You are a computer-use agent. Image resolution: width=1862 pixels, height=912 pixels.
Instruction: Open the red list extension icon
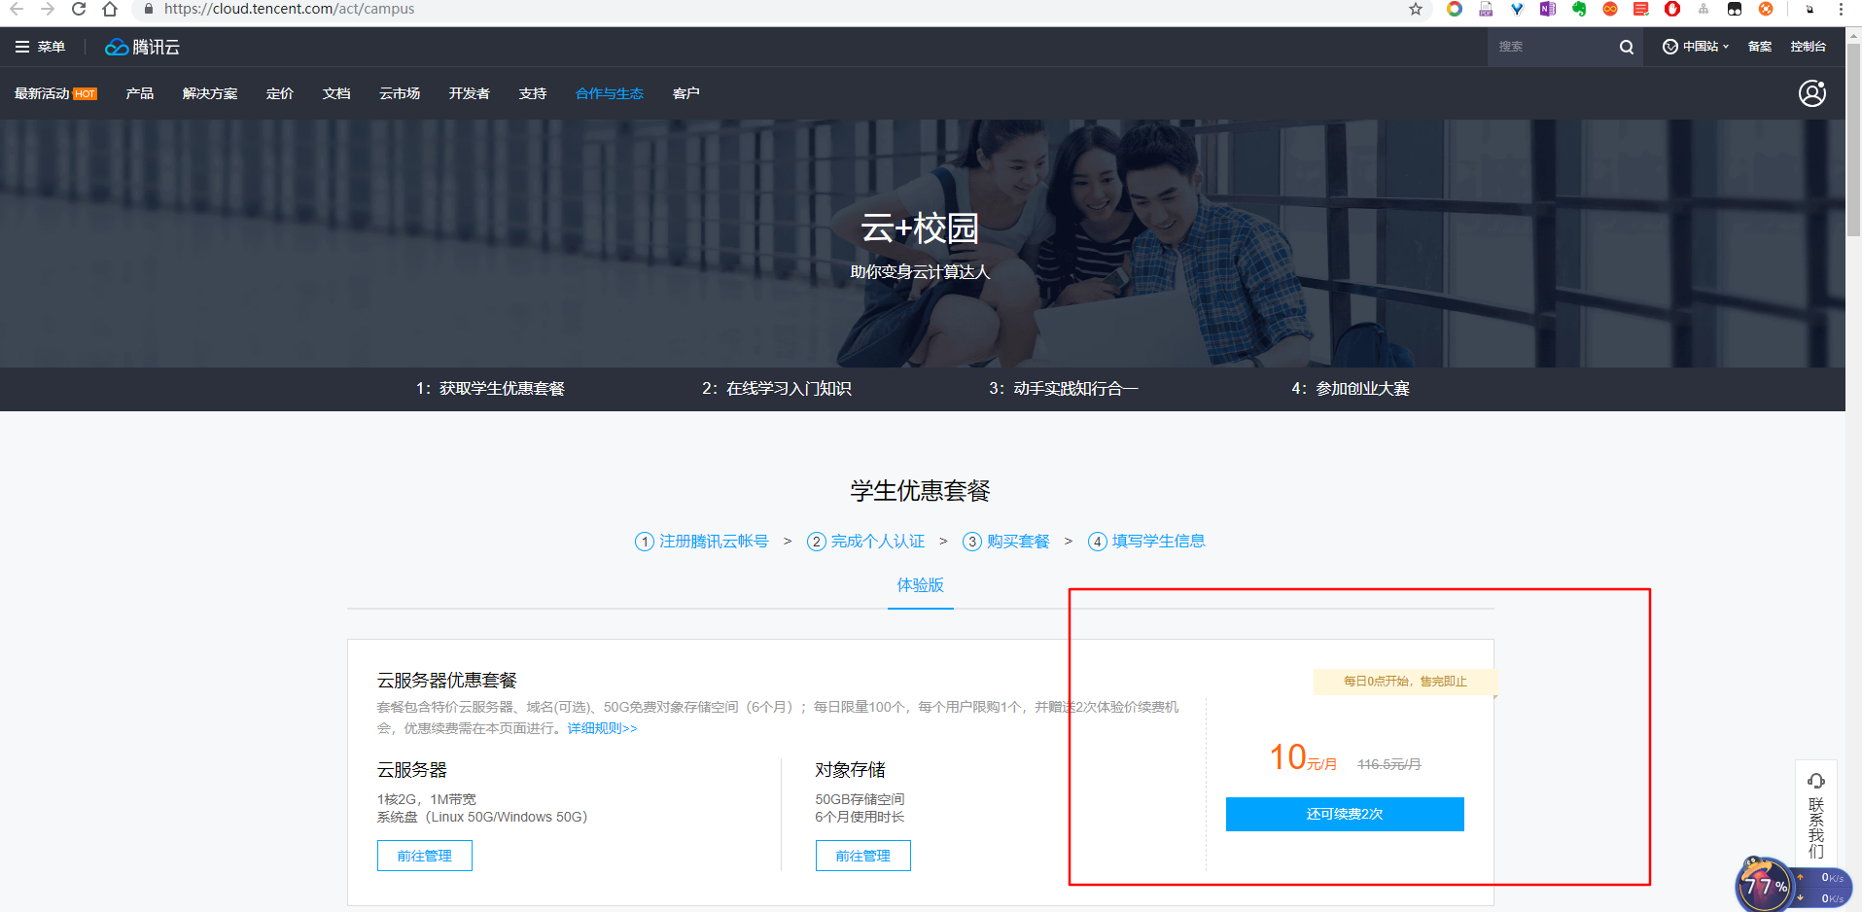click(1641, 9)
